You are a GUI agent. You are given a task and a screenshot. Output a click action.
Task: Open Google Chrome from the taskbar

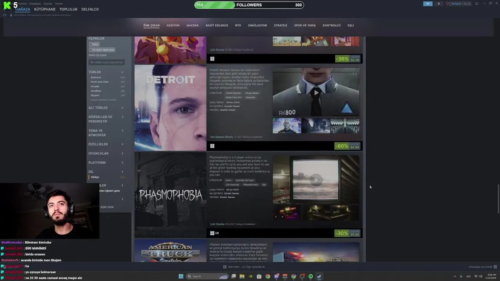pyautogui.click(x=268, y=276)
